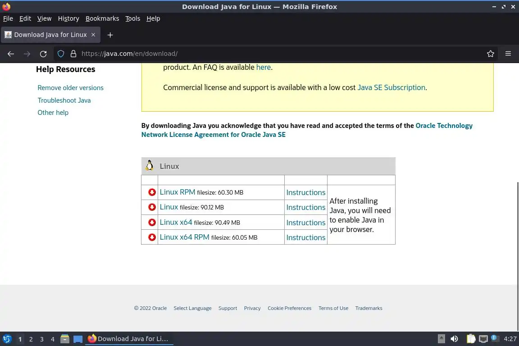
Task: Open the Tools menu
Action: 133,18
